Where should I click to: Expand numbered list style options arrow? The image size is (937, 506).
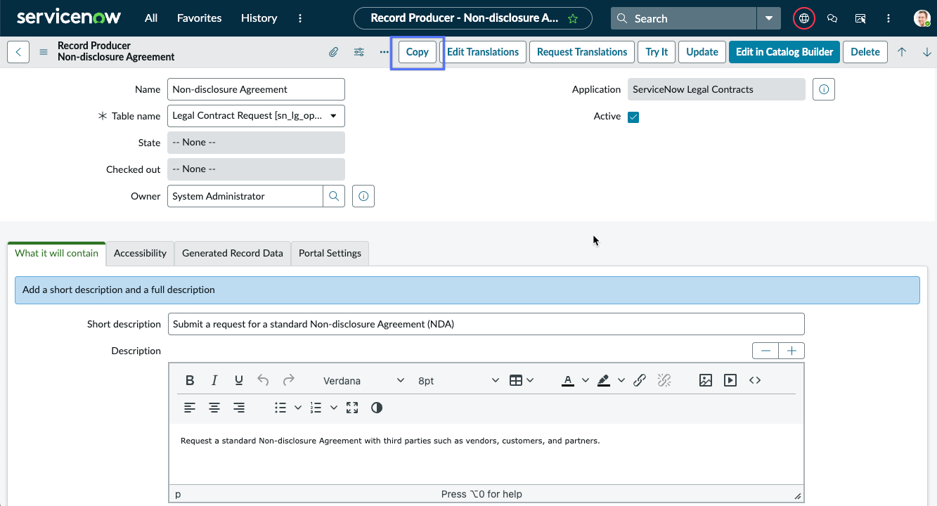pos(334,408)
